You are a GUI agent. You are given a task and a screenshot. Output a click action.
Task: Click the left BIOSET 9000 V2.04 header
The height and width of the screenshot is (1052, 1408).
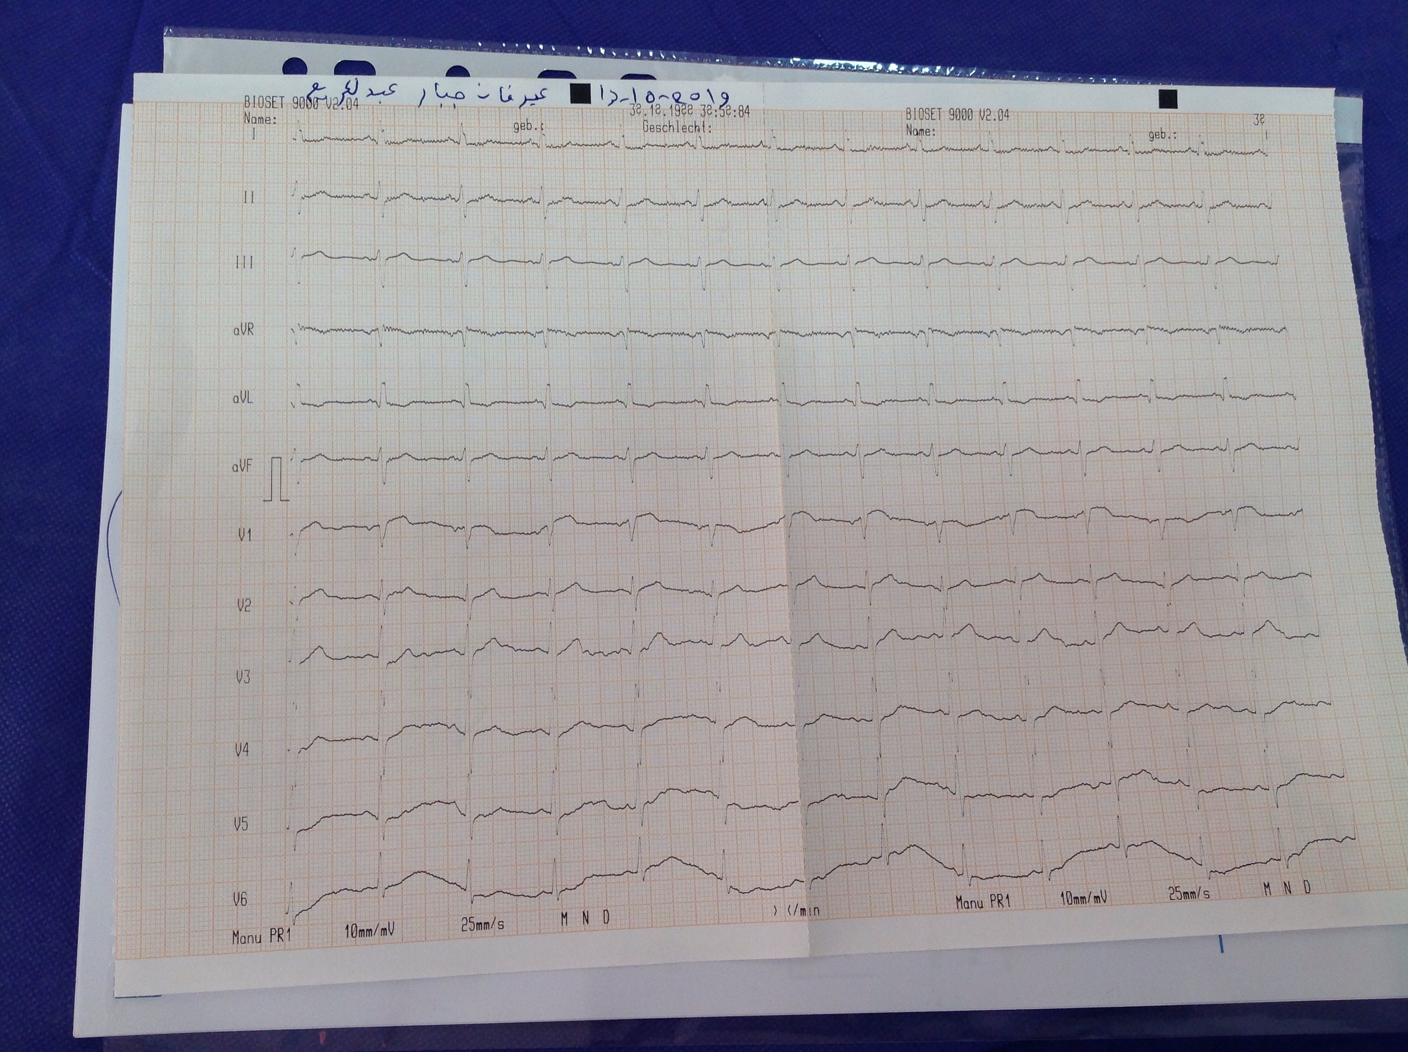pos(301,104)
